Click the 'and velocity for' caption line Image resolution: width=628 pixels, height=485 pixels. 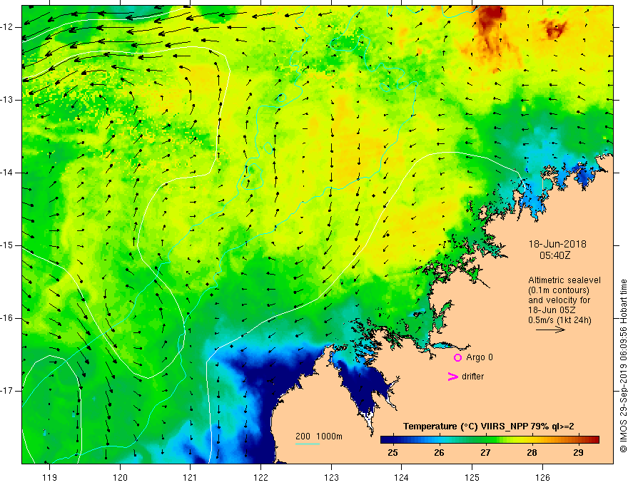coord(559,300)
